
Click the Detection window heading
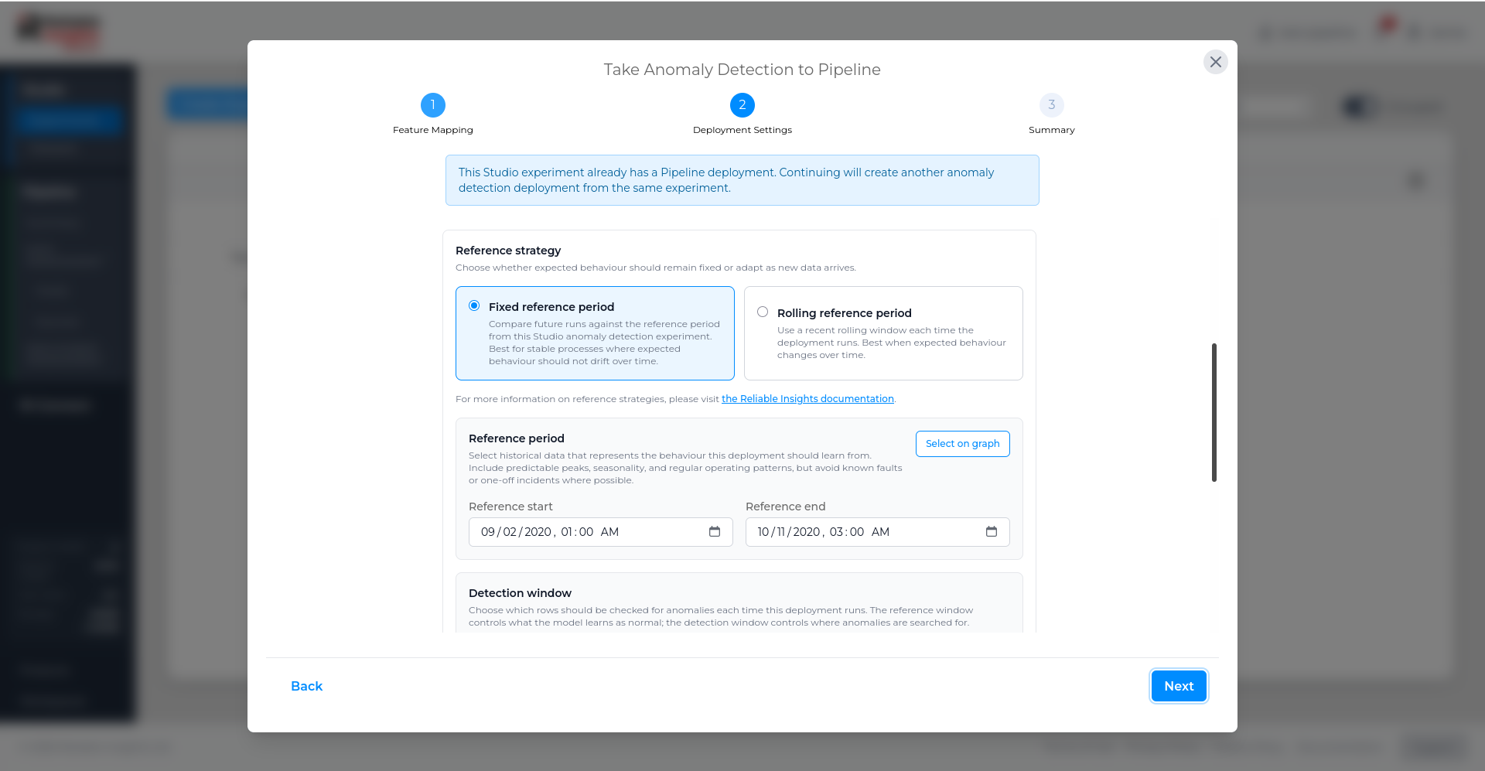point(520,593)
